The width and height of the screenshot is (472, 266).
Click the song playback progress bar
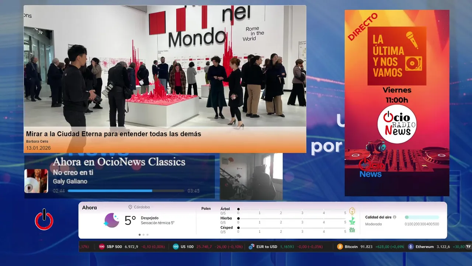pyautogui.click(x=126, y=191)
